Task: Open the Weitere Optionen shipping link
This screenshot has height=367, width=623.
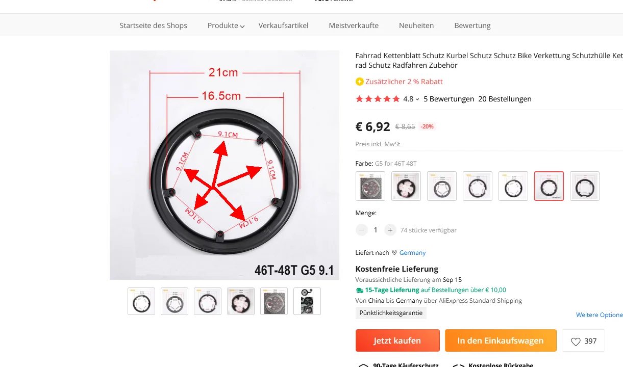Action: point(600,315)
